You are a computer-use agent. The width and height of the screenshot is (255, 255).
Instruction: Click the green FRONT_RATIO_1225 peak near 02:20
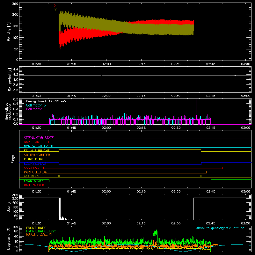pos(156,233)
